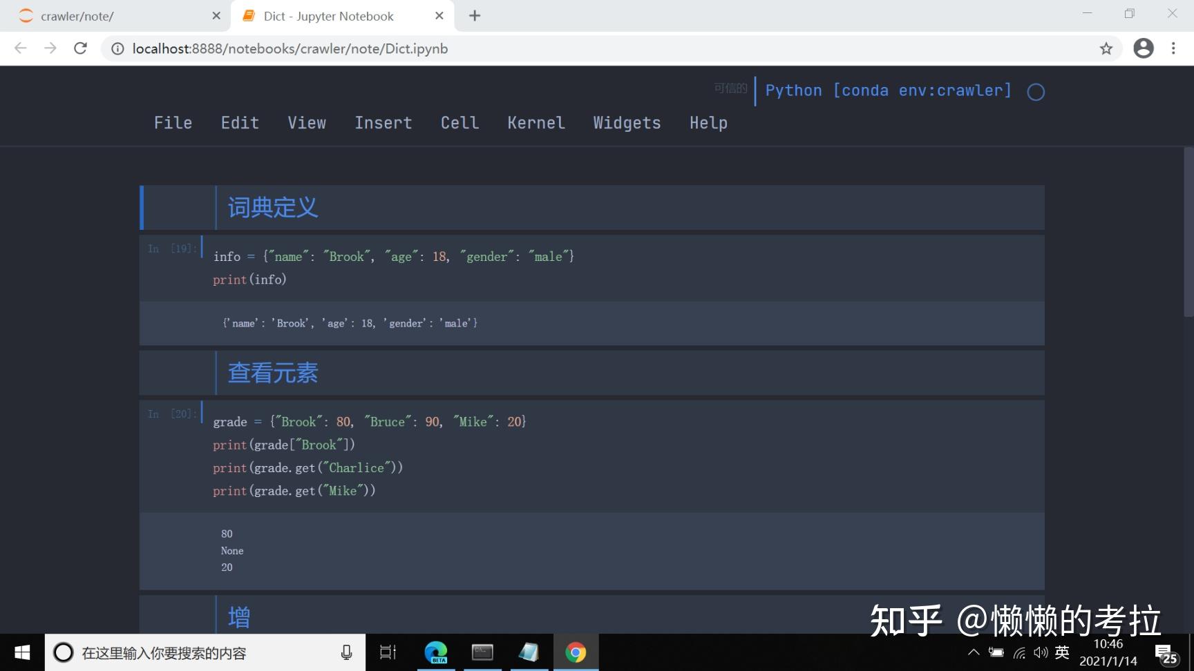Open the Chrome profile avatar
Image resolution: width=1194 pixels, height=671 pixels.
point(1143,48)
